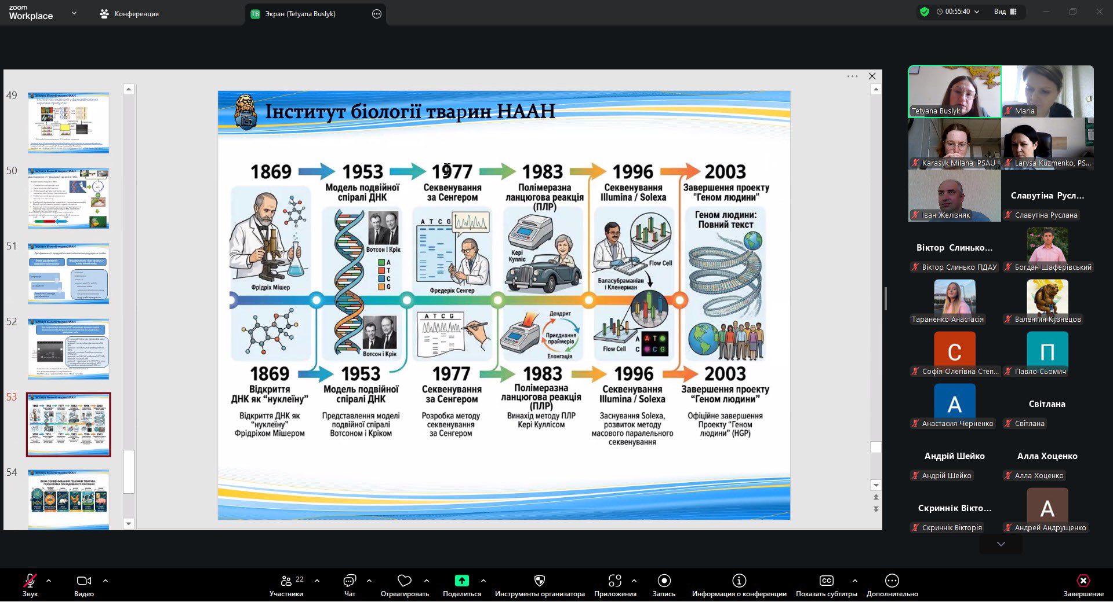Select the Экран (Tetyana Buslyk) tab
The image size is (1113, 602).
click(300, 14)
